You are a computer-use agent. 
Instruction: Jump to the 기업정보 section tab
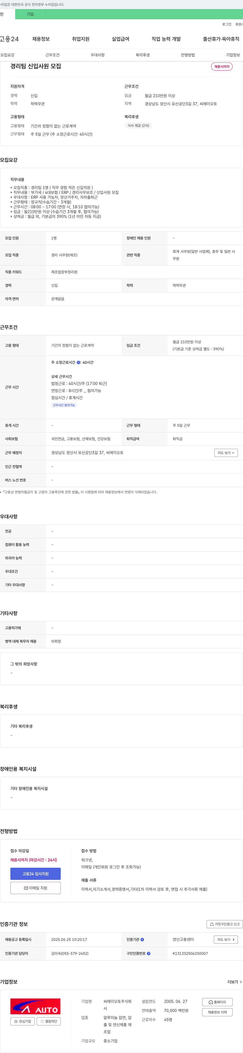click(233, 55)
